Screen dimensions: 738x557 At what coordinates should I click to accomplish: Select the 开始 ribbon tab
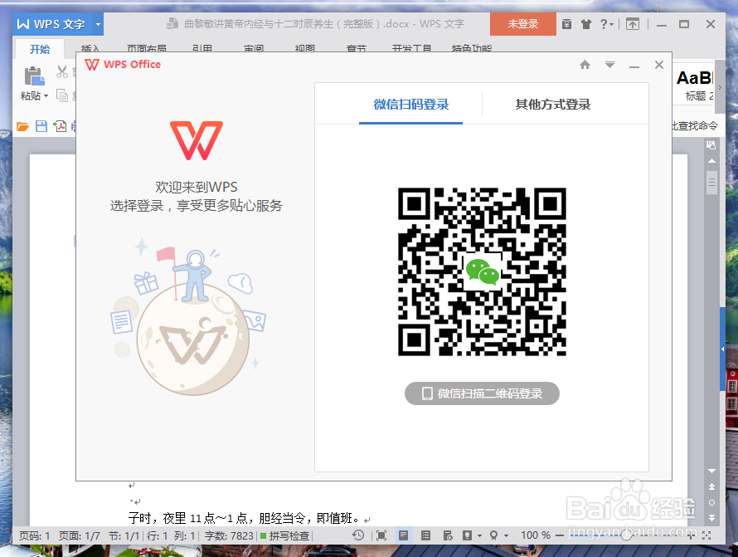pyautogui.click(x=40, y=49)
